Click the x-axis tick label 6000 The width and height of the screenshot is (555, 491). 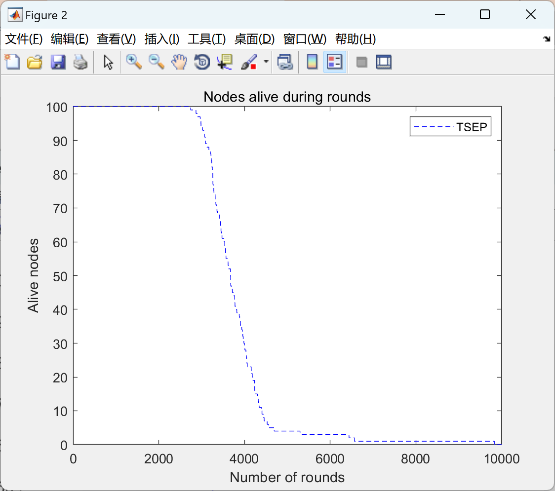click(x=329, y=459)
